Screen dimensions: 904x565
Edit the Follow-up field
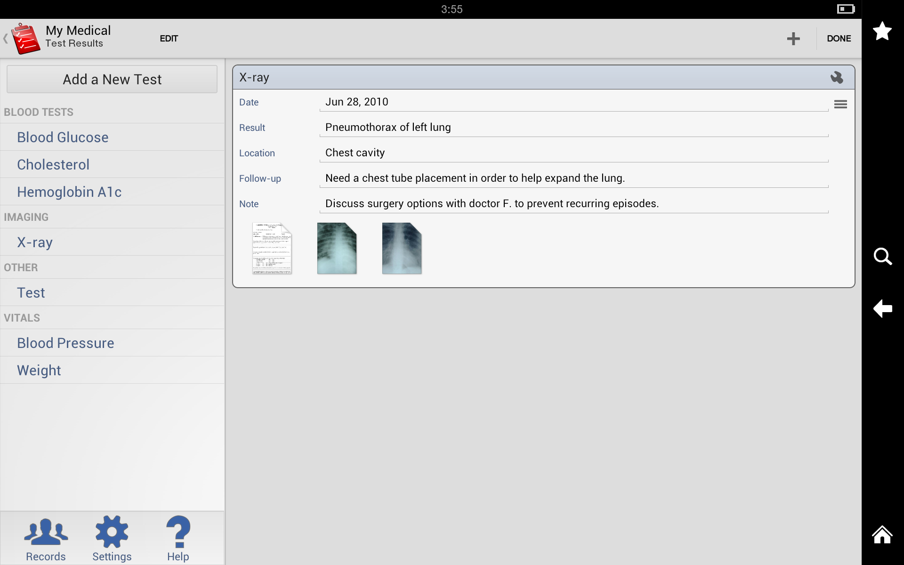[475, 178]
